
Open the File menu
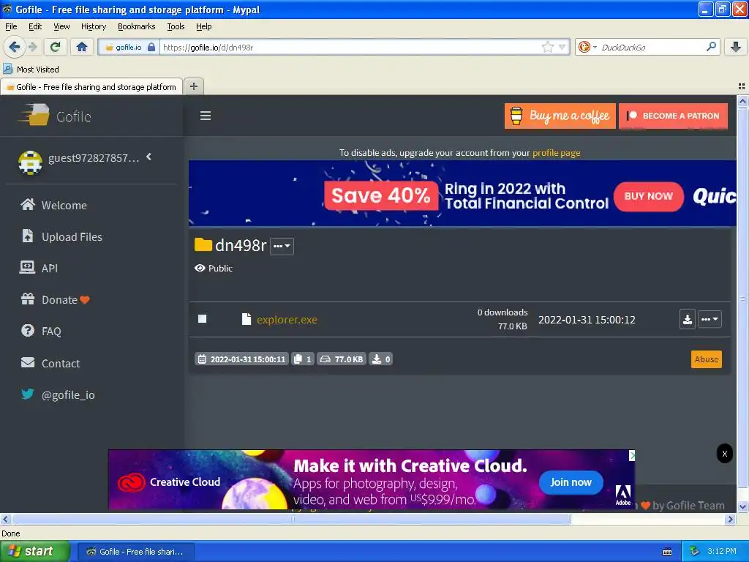(x=11, y=26)
